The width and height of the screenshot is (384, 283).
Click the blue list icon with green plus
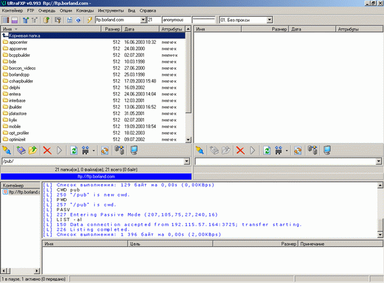(x=25, y=20)
